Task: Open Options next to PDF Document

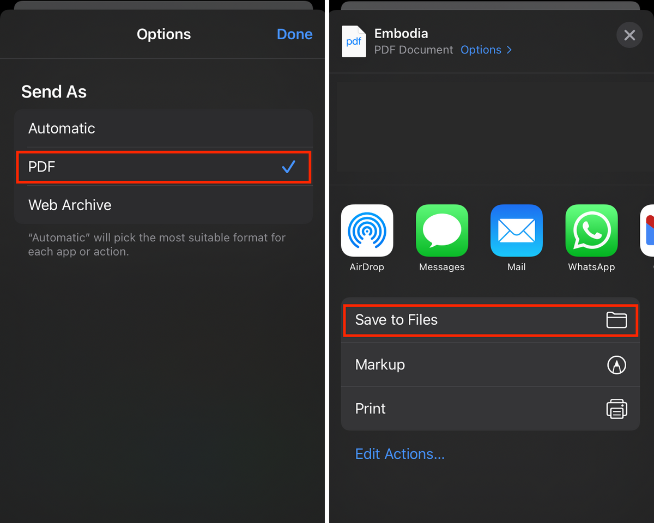Action: (481, 50)
